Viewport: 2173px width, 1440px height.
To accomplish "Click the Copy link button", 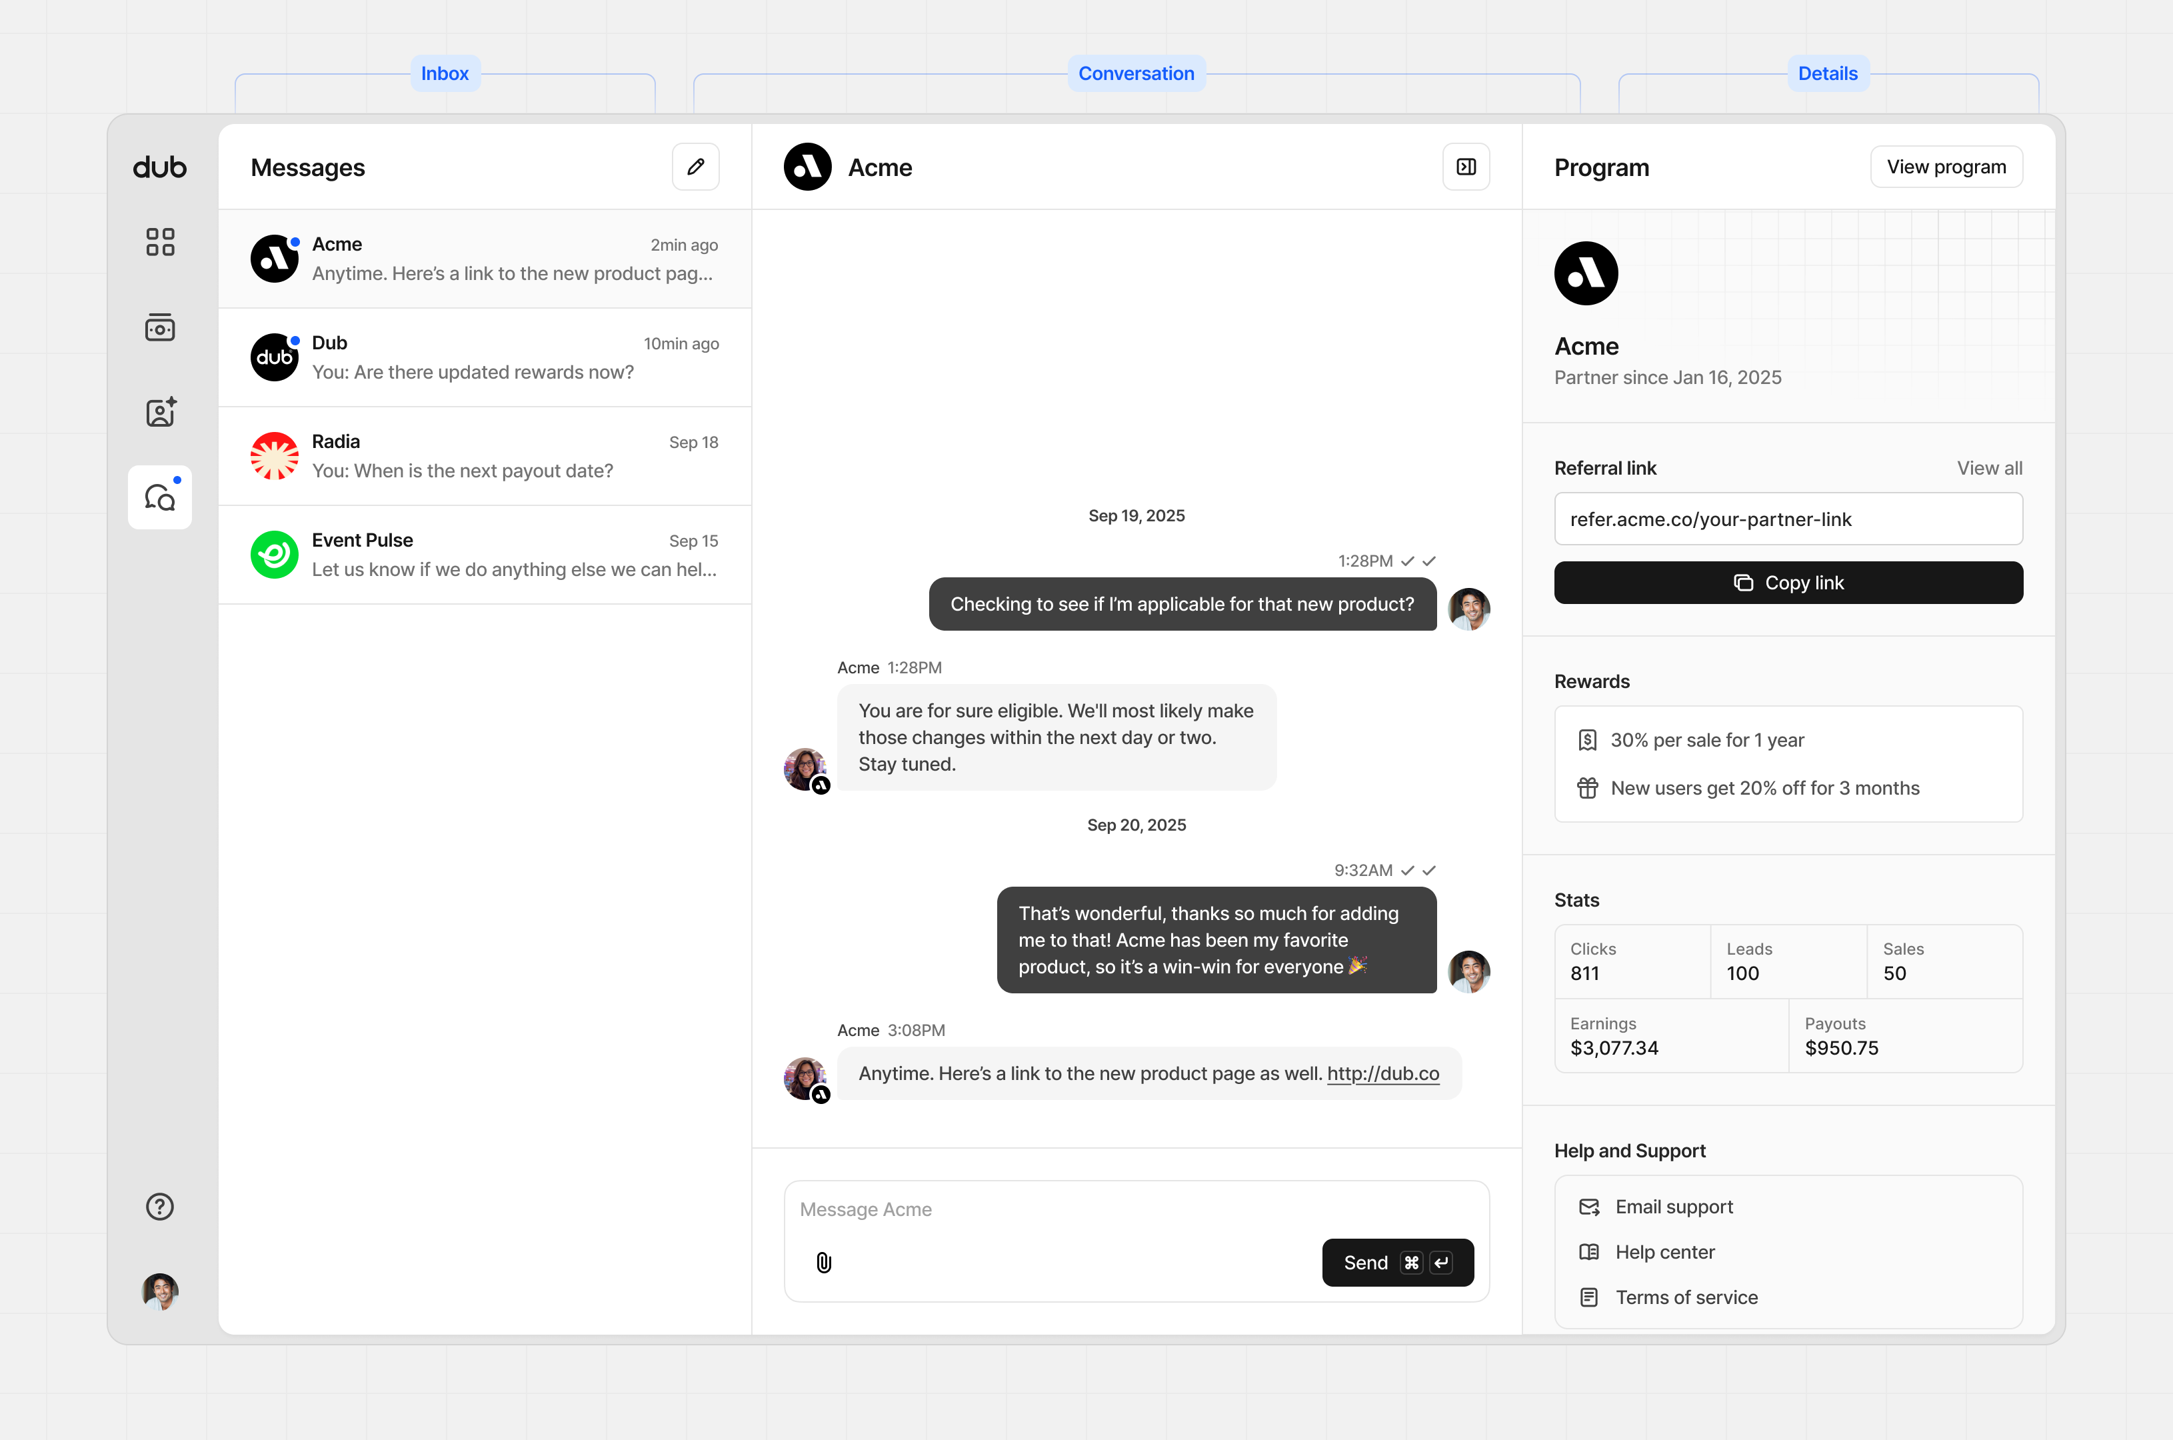I will 1788,583.
